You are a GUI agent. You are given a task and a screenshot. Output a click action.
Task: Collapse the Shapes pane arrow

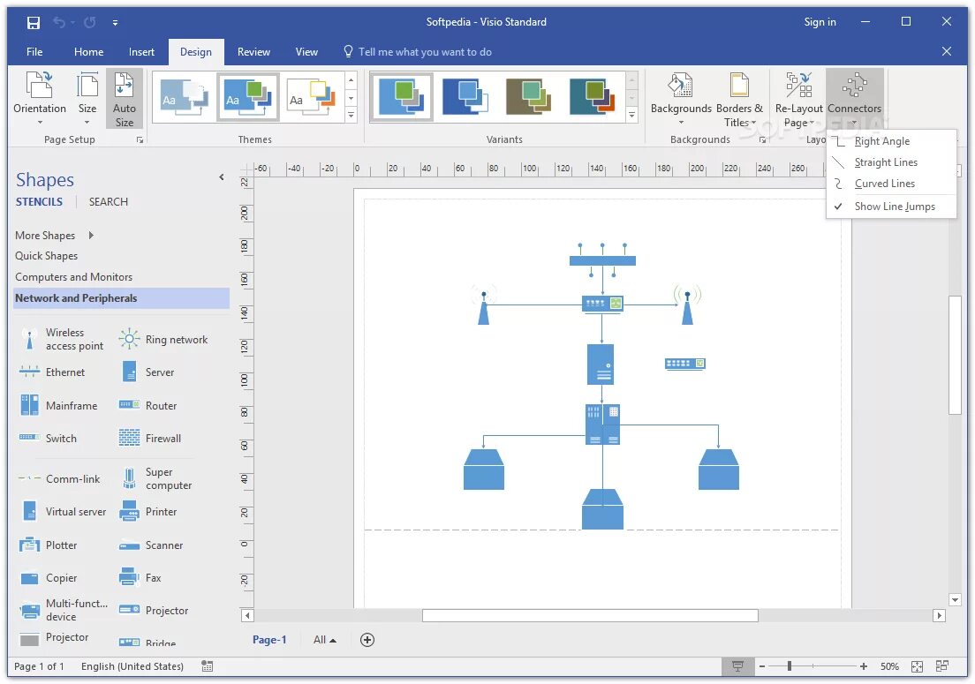tap(222, 177)
